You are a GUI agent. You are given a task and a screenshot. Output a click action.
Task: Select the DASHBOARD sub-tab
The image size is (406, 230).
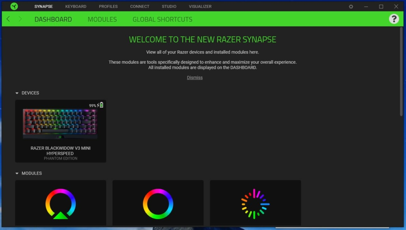pyautogui.click(x=53, y=19)
